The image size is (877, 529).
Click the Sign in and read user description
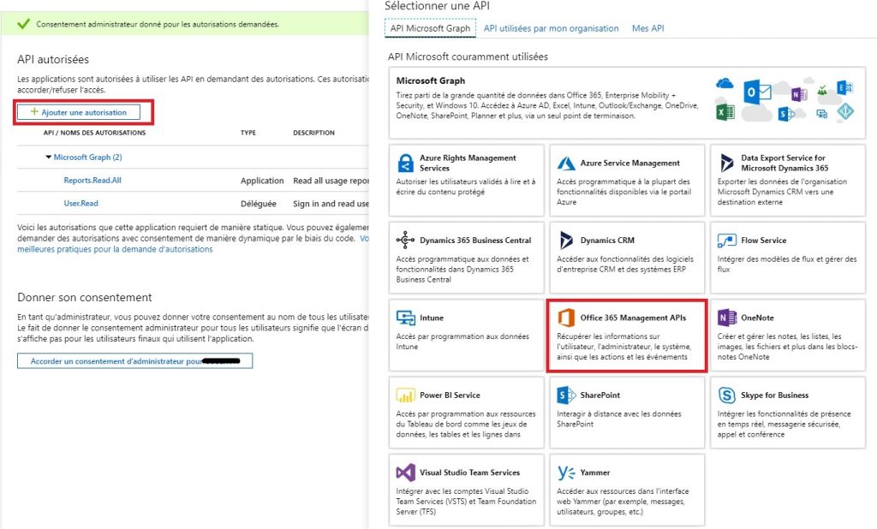[x=331, y=204]
